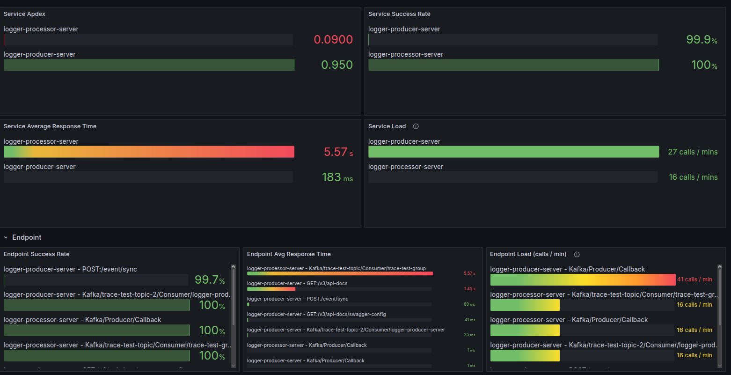
Task: Click the 27 calls / mins value
Action: pos(693,152)
